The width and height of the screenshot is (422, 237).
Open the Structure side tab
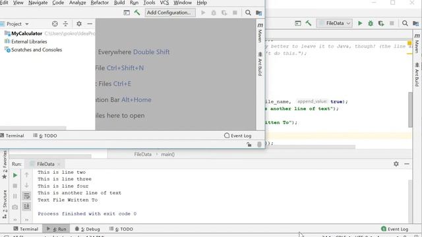pos(5,204)
